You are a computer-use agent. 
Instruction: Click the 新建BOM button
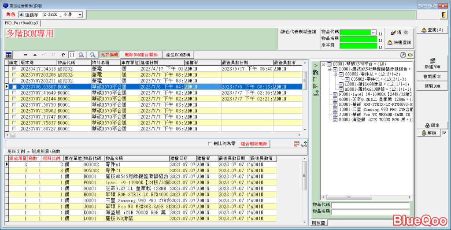tap(433, 63)
